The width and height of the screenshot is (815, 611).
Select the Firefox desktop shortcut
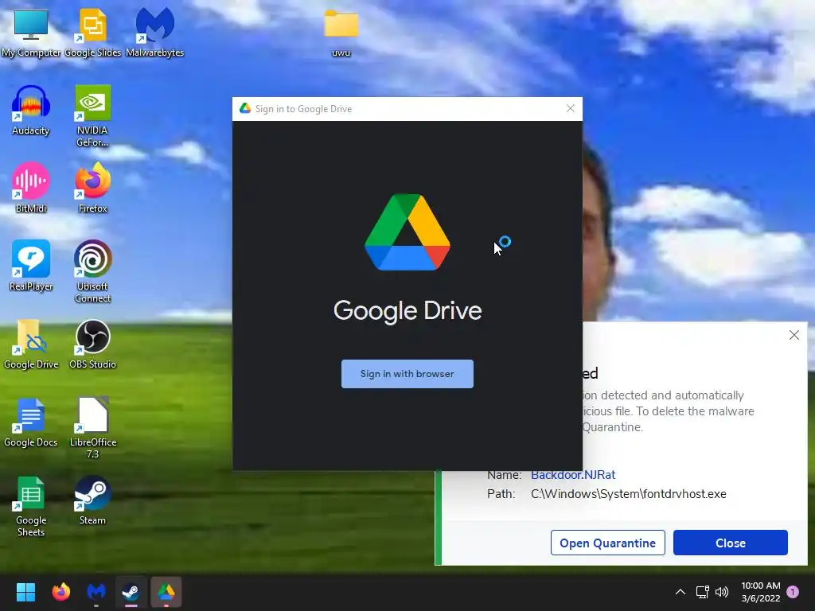92,188
